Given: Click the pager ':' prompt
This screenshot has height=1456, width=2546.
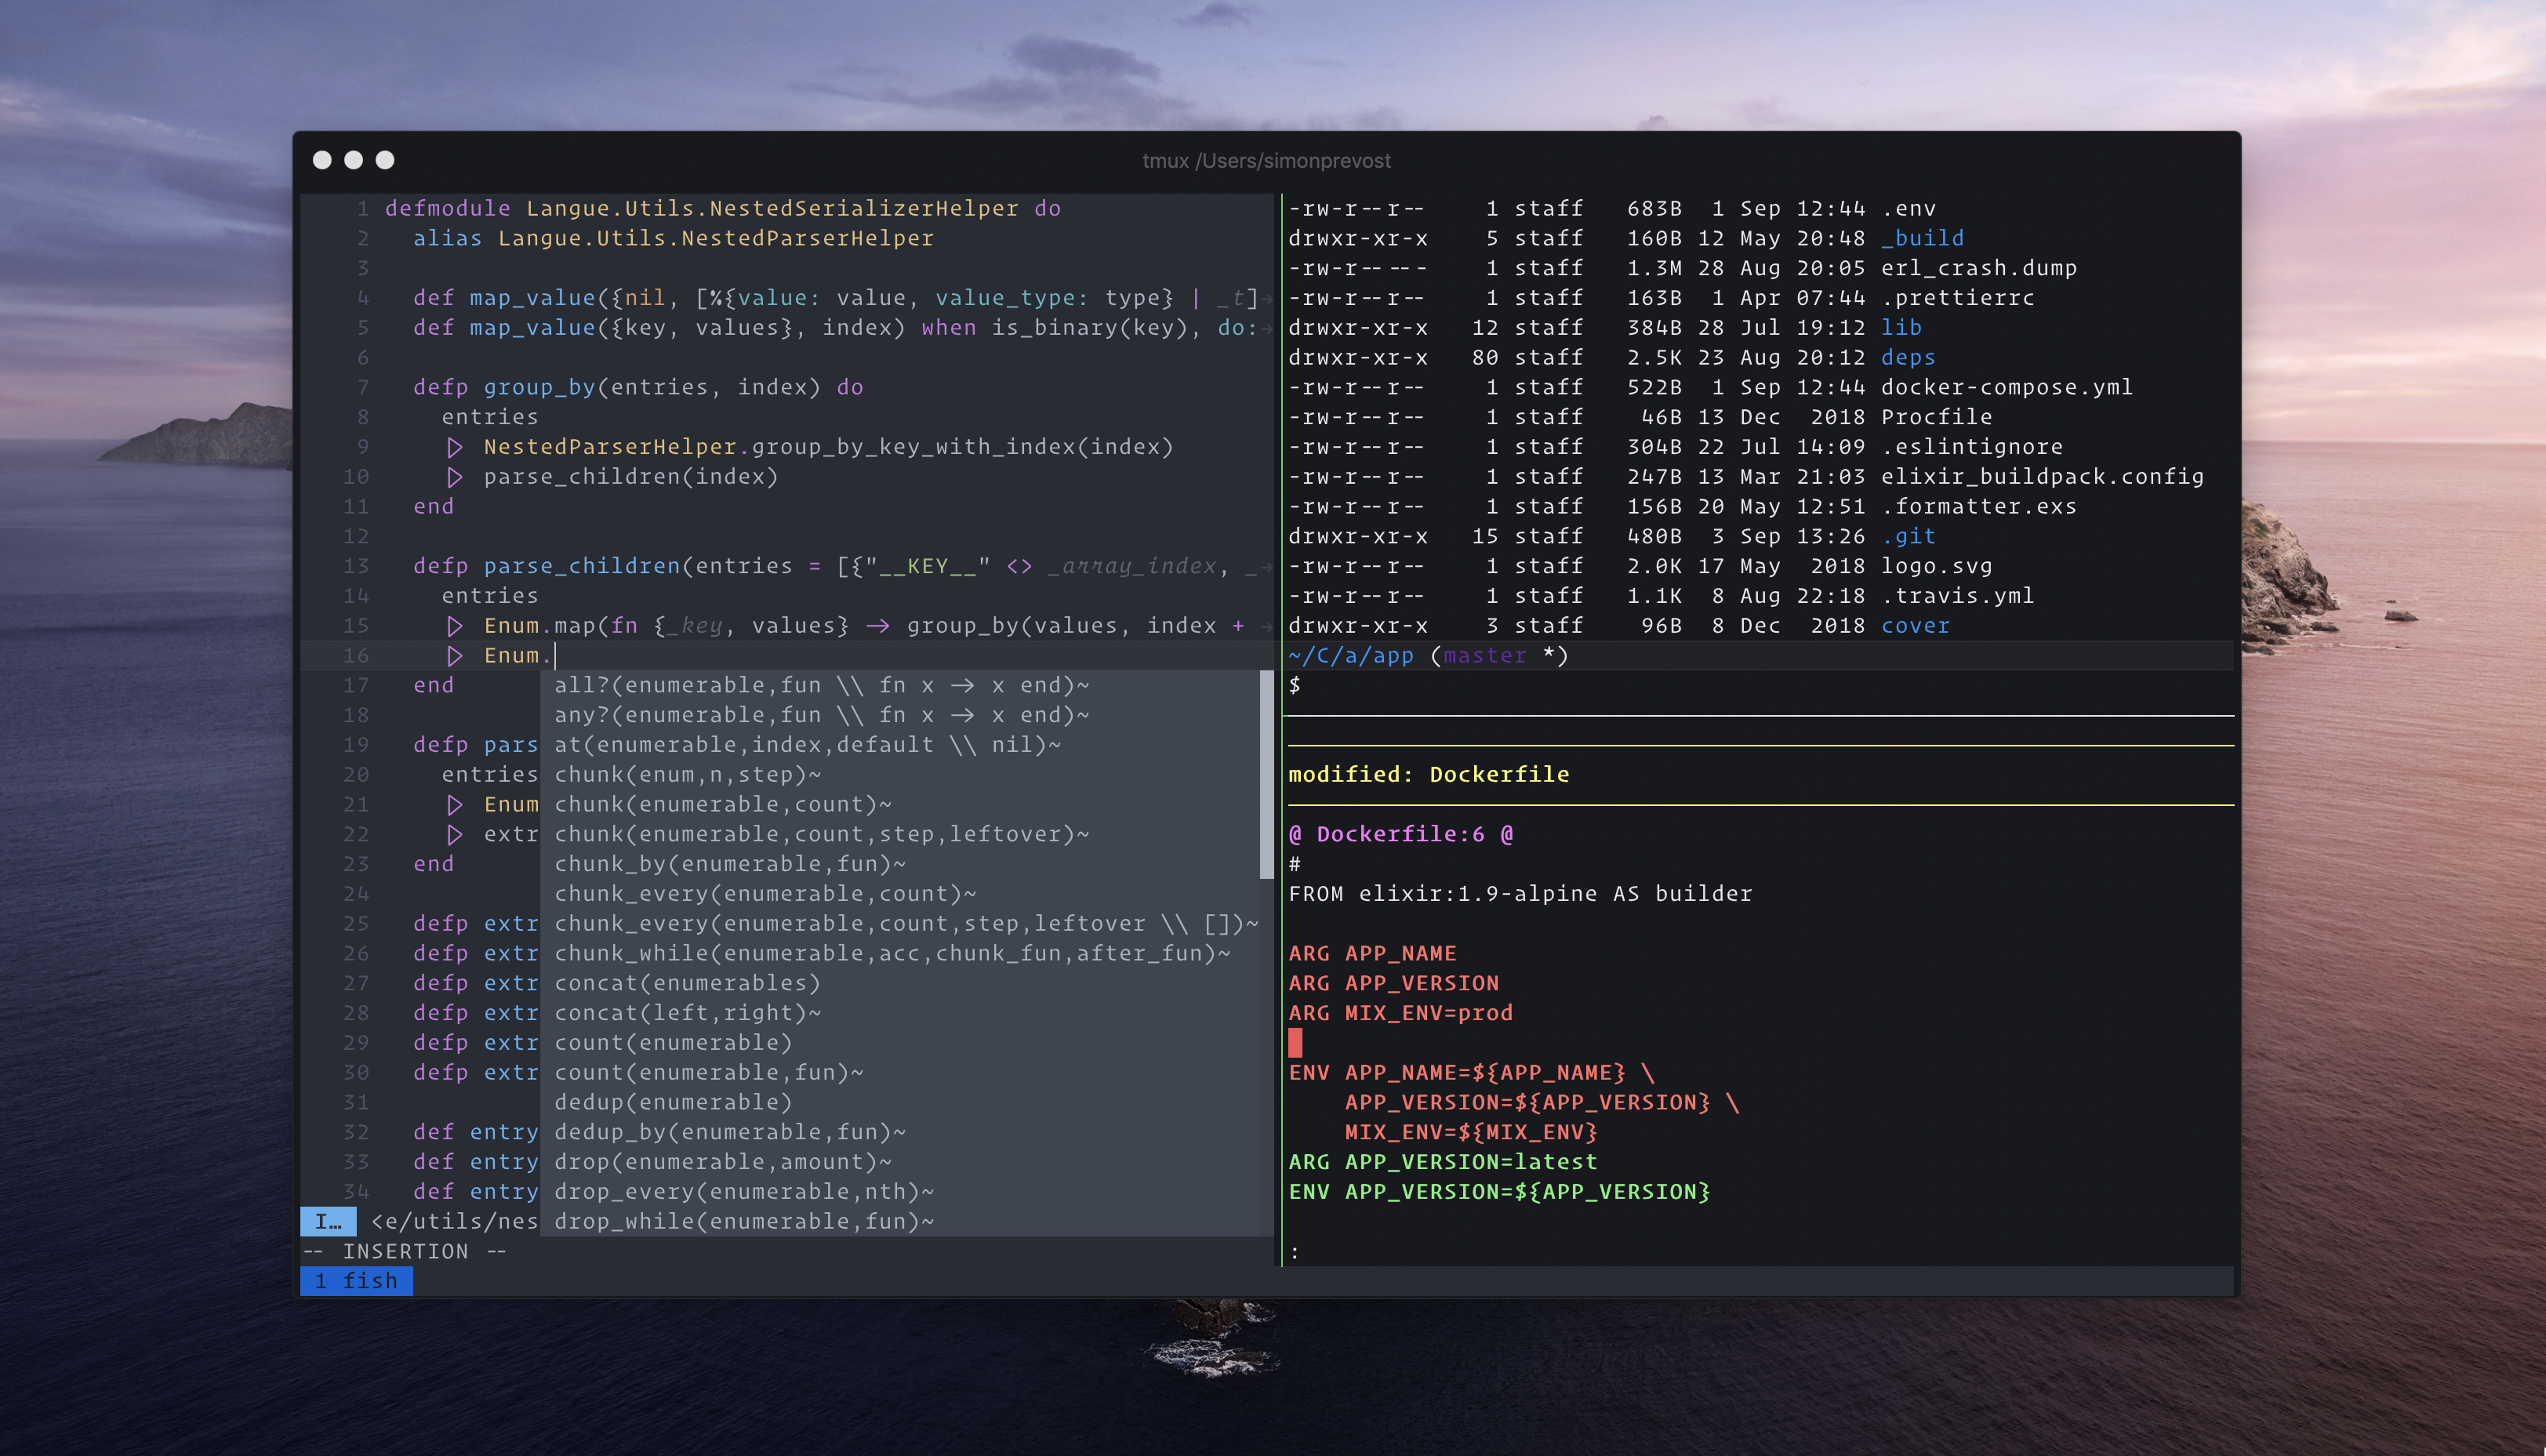Looking at the screenshot, I should [x=1295, y=1252].
